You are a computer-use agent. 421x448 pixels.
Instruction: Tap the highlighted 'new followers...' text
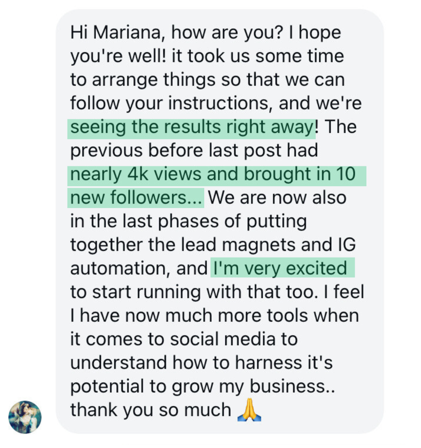pos(136,198)
